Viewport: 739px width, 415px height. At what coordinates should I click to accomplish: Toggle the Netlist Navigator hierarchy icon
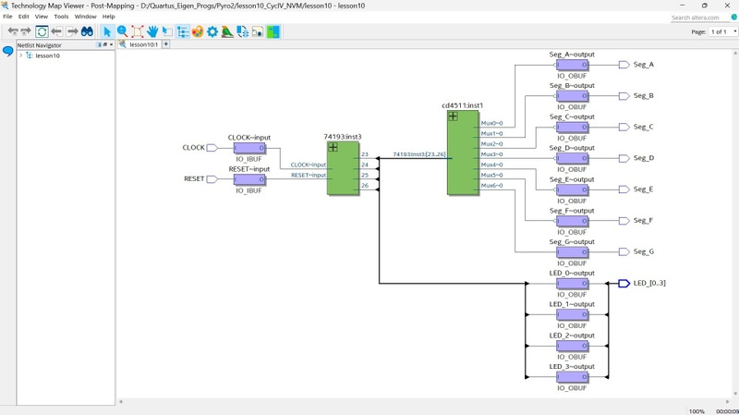182,31
